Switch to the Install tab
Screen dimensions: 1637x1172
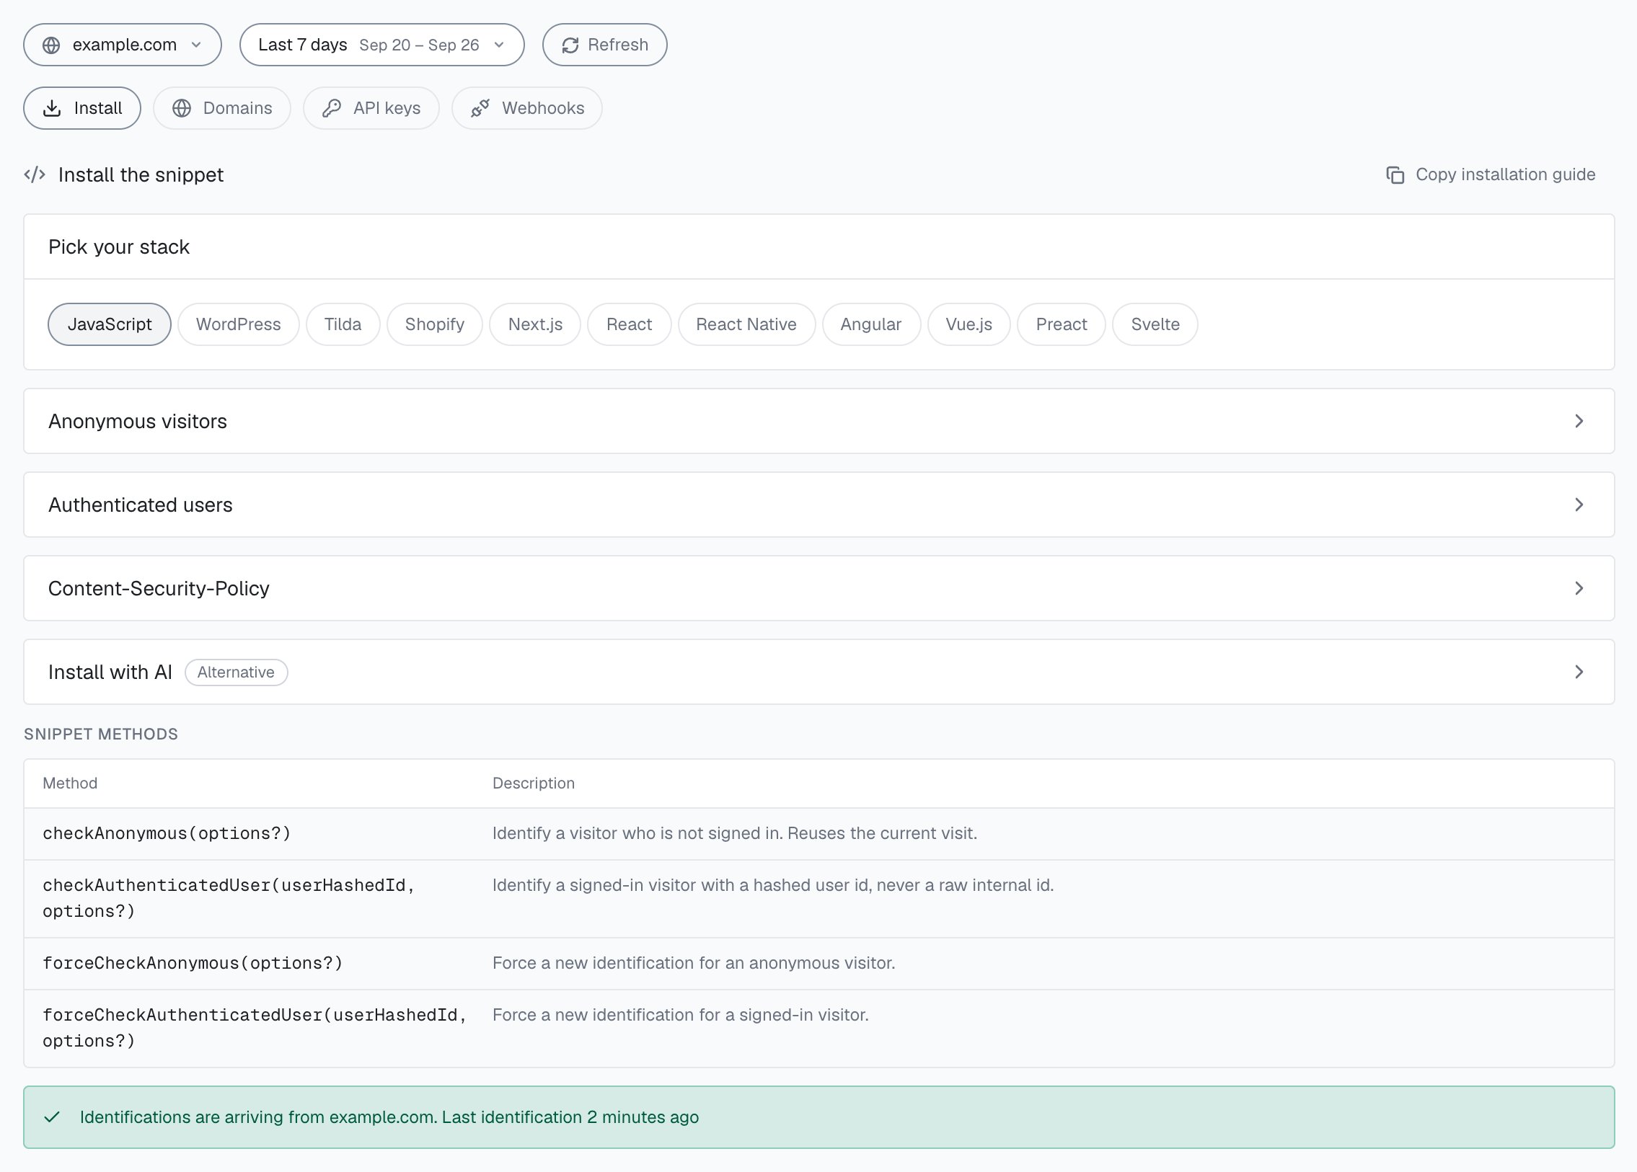point(82,108)
